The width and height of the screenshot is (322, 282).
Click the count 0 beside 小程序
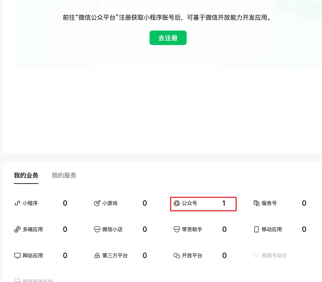click(65, 203)
